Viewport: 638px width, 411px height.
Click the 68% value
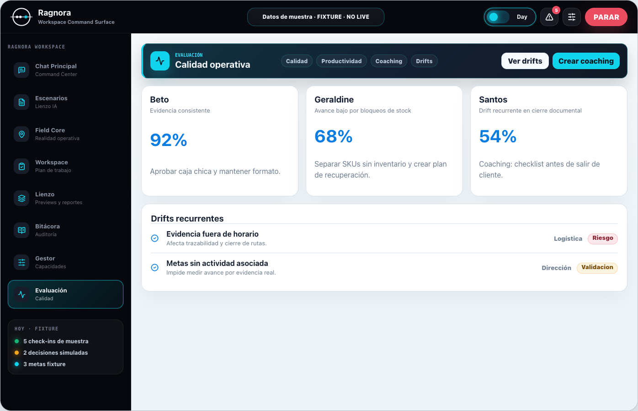[x=334, y=136]
